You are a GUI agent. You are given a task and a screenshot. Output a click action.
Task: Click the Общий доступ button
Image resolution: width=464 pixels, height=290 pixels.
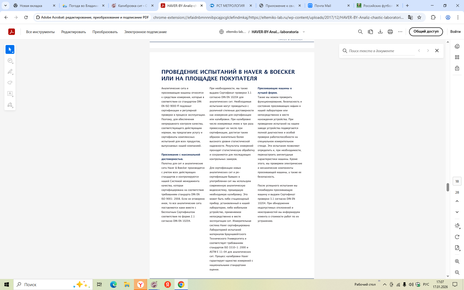pos(426,31)
